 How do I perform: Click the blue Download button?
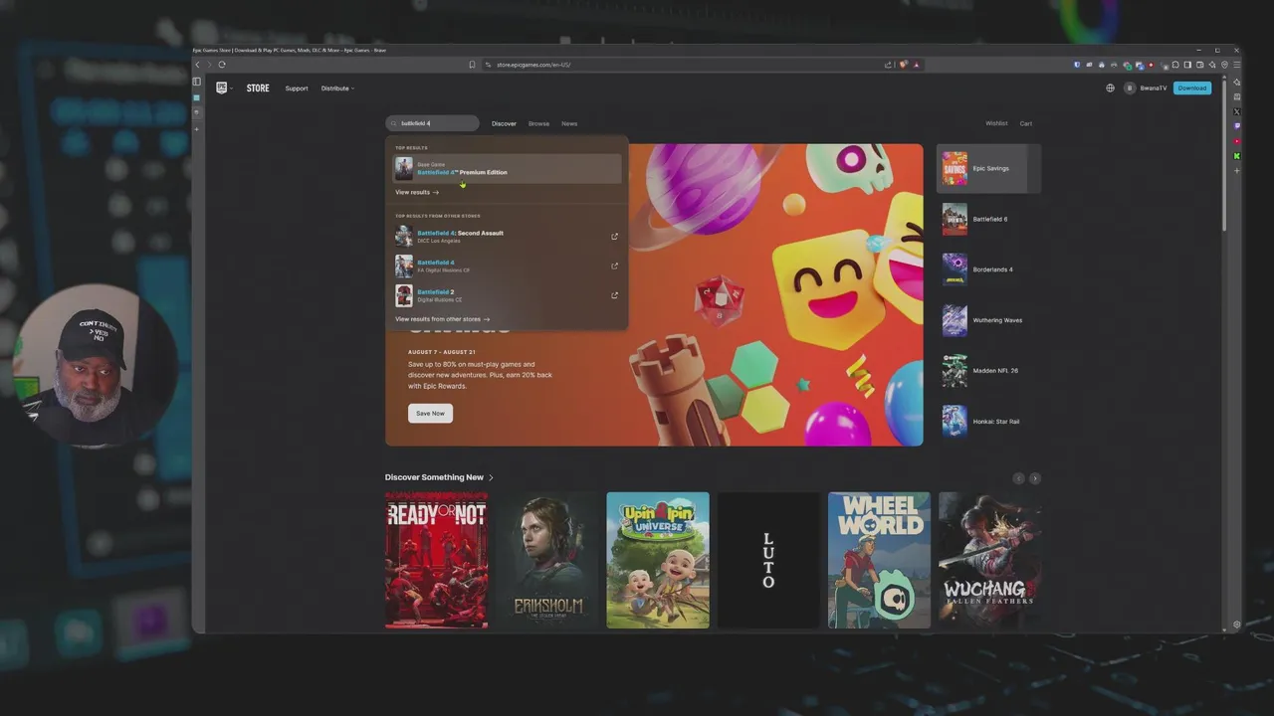tap(1192, 88)
